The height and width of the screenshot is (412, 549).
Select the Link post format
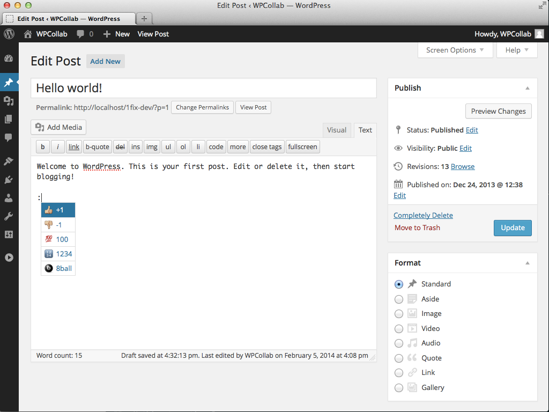(399, 373)
